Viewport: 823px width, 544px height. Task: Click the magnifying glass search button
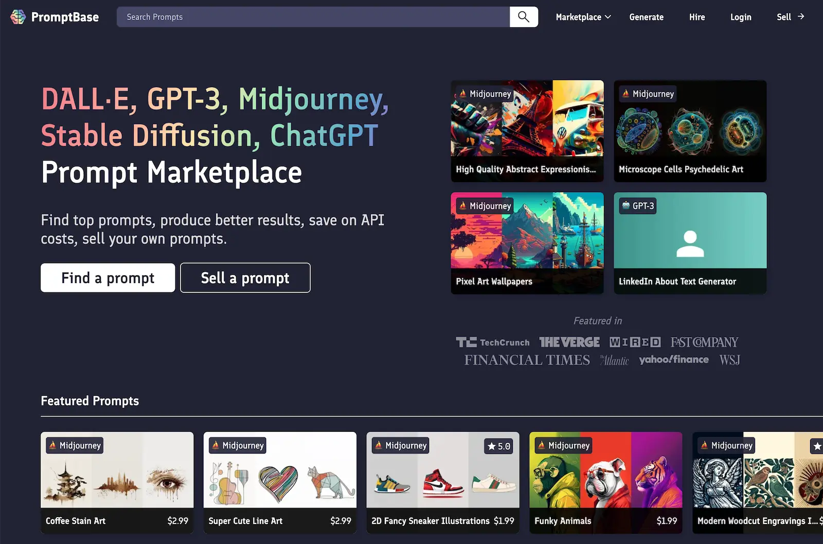pos(524,17)
